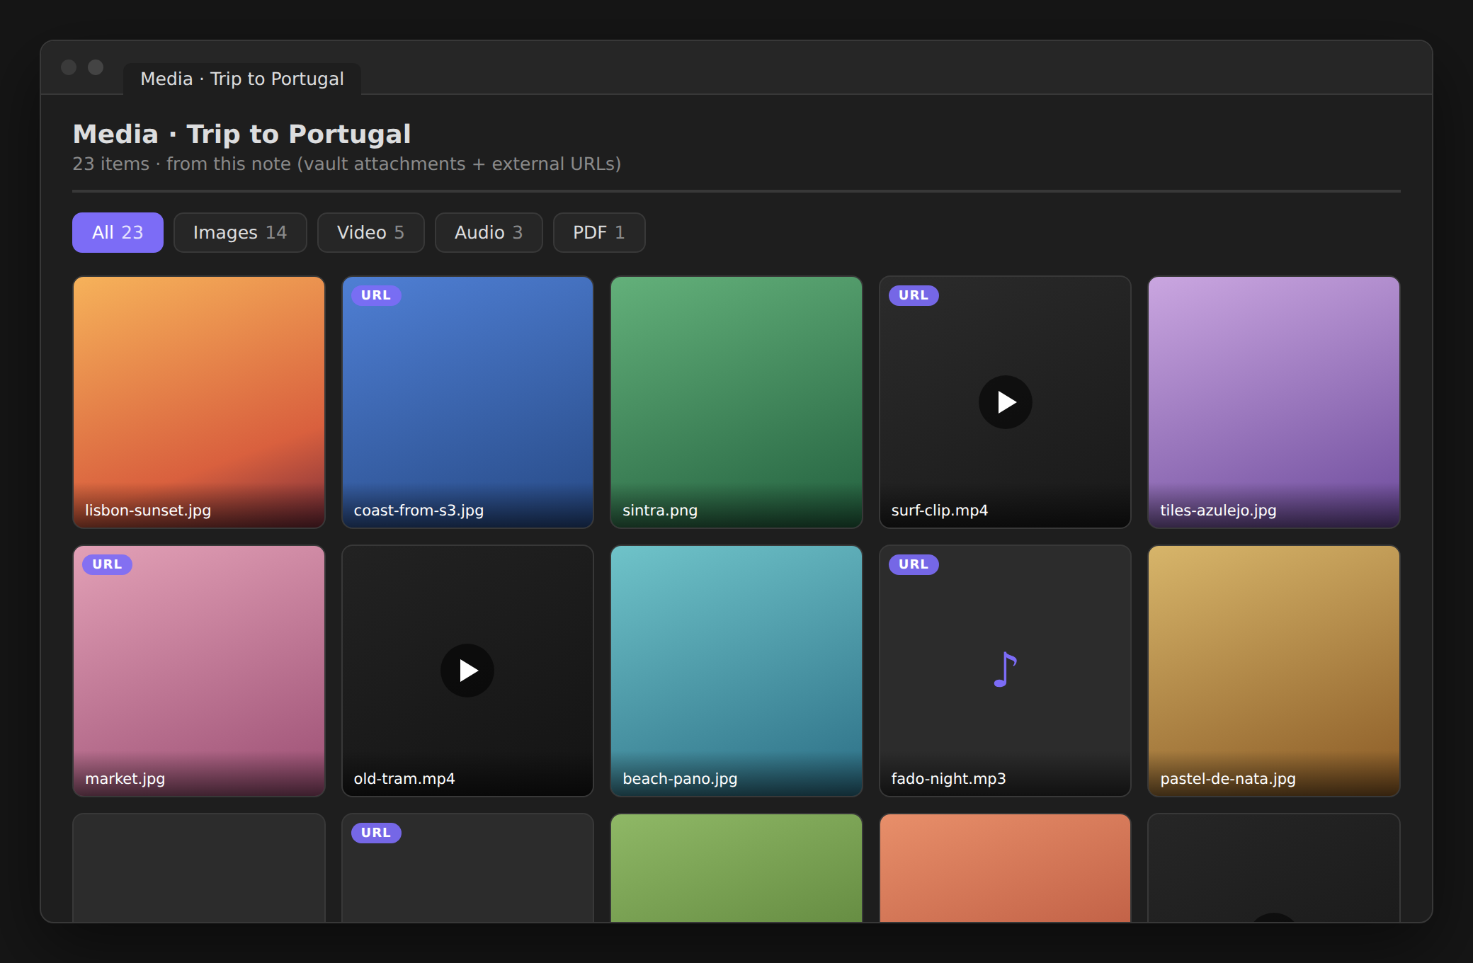Click the 23 items subtitle text

tap(347, 164)
